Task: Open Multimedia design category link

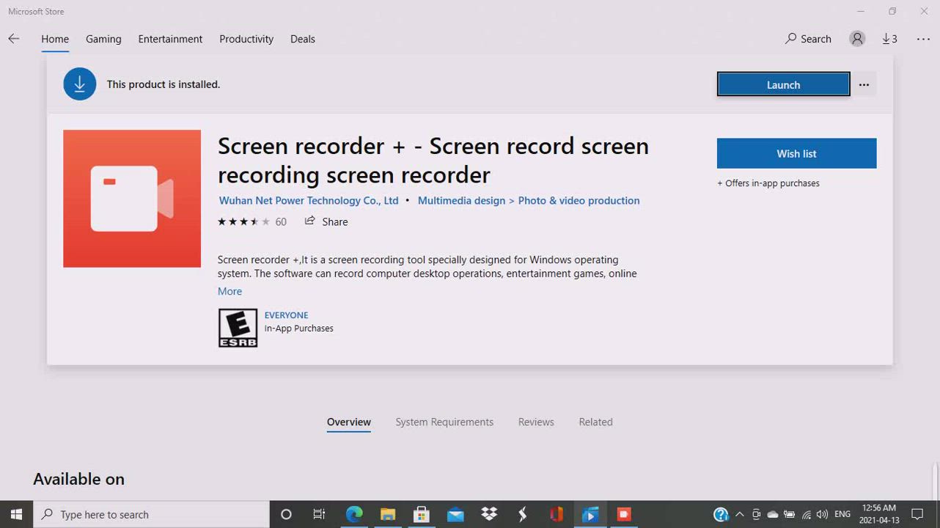Action: pos(461,200)
